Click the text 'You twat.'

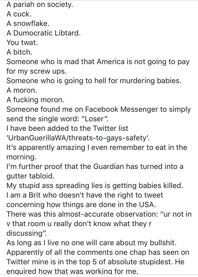[x=22, y=43]
